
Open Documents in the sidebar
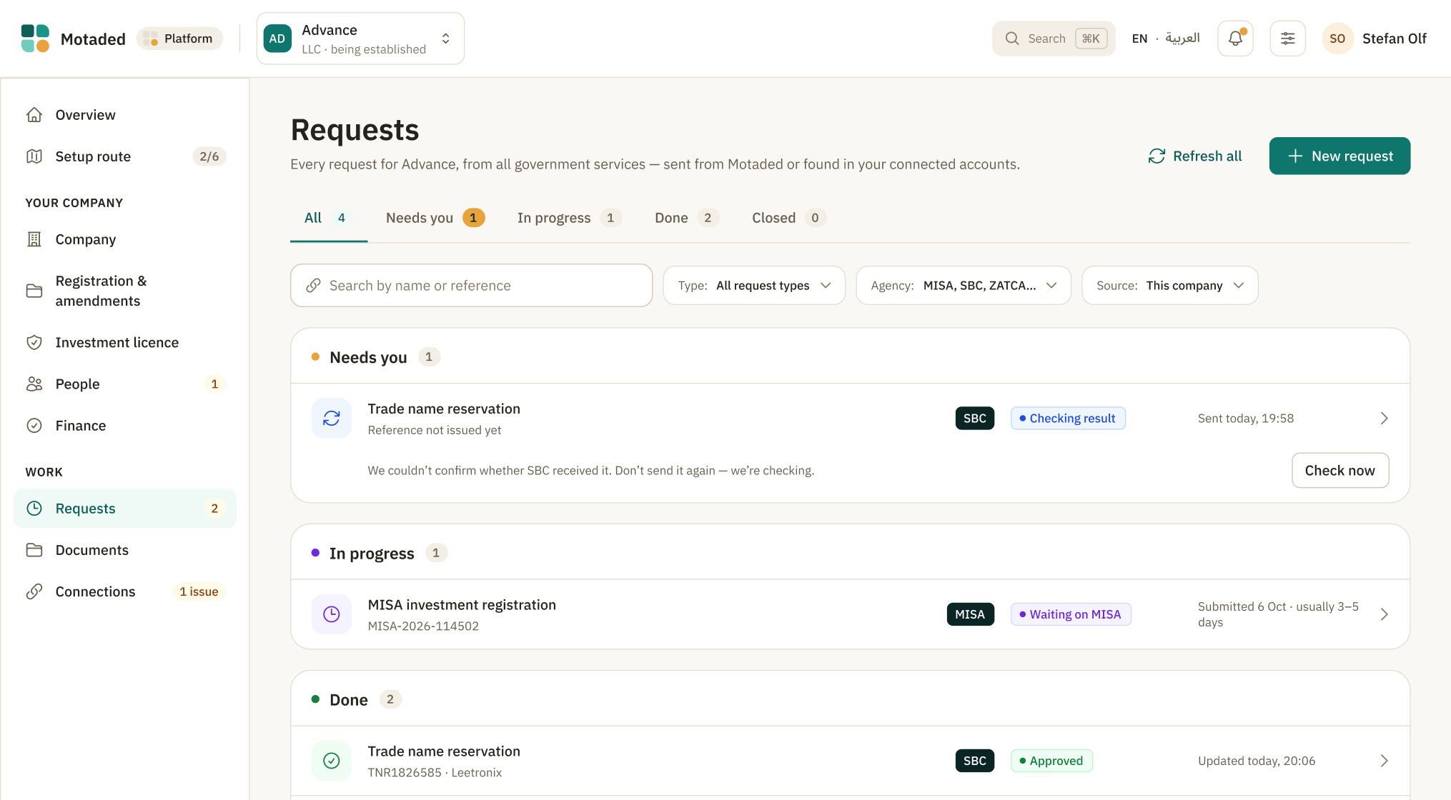125,550
